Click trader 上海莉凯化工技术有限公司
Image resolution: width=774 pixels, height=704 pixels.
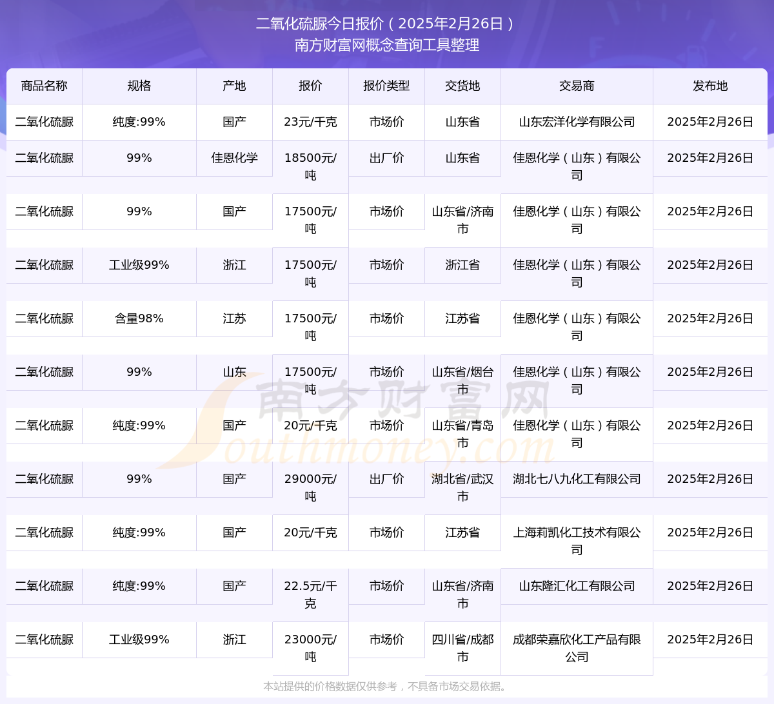coord(577,541)
